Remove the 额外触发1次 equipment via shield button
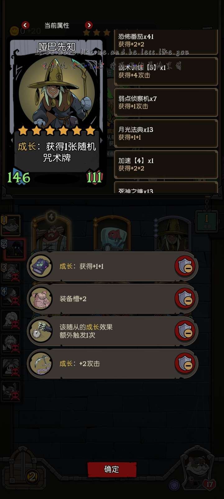Screen dimensions: 224x499 coord(185,331)
